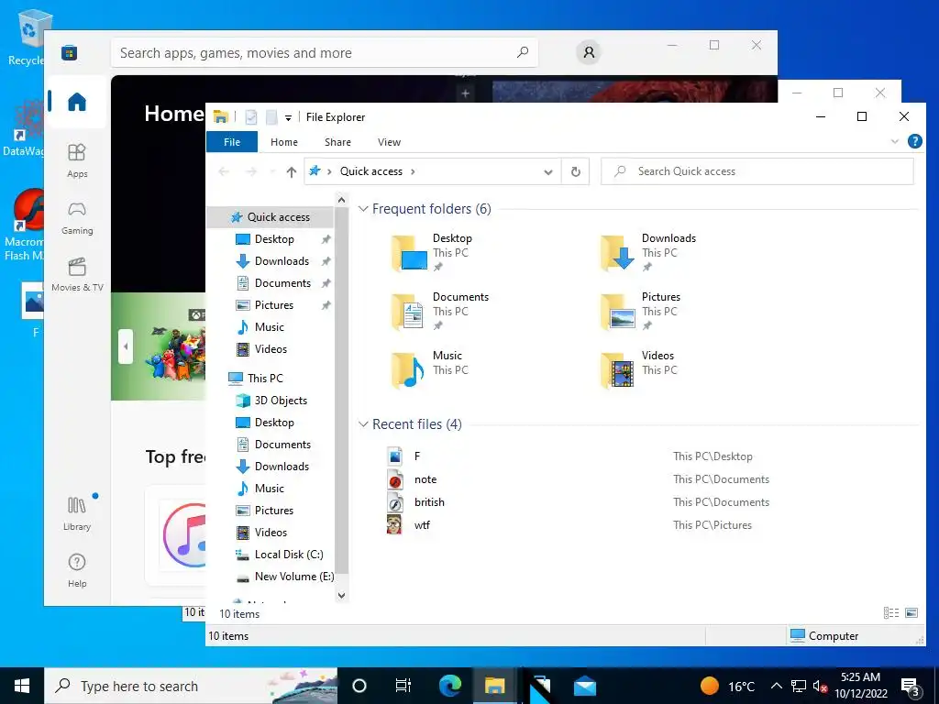Click Cortana circle on taskbar
Viewport: 939px width, 704px height.
359,686
